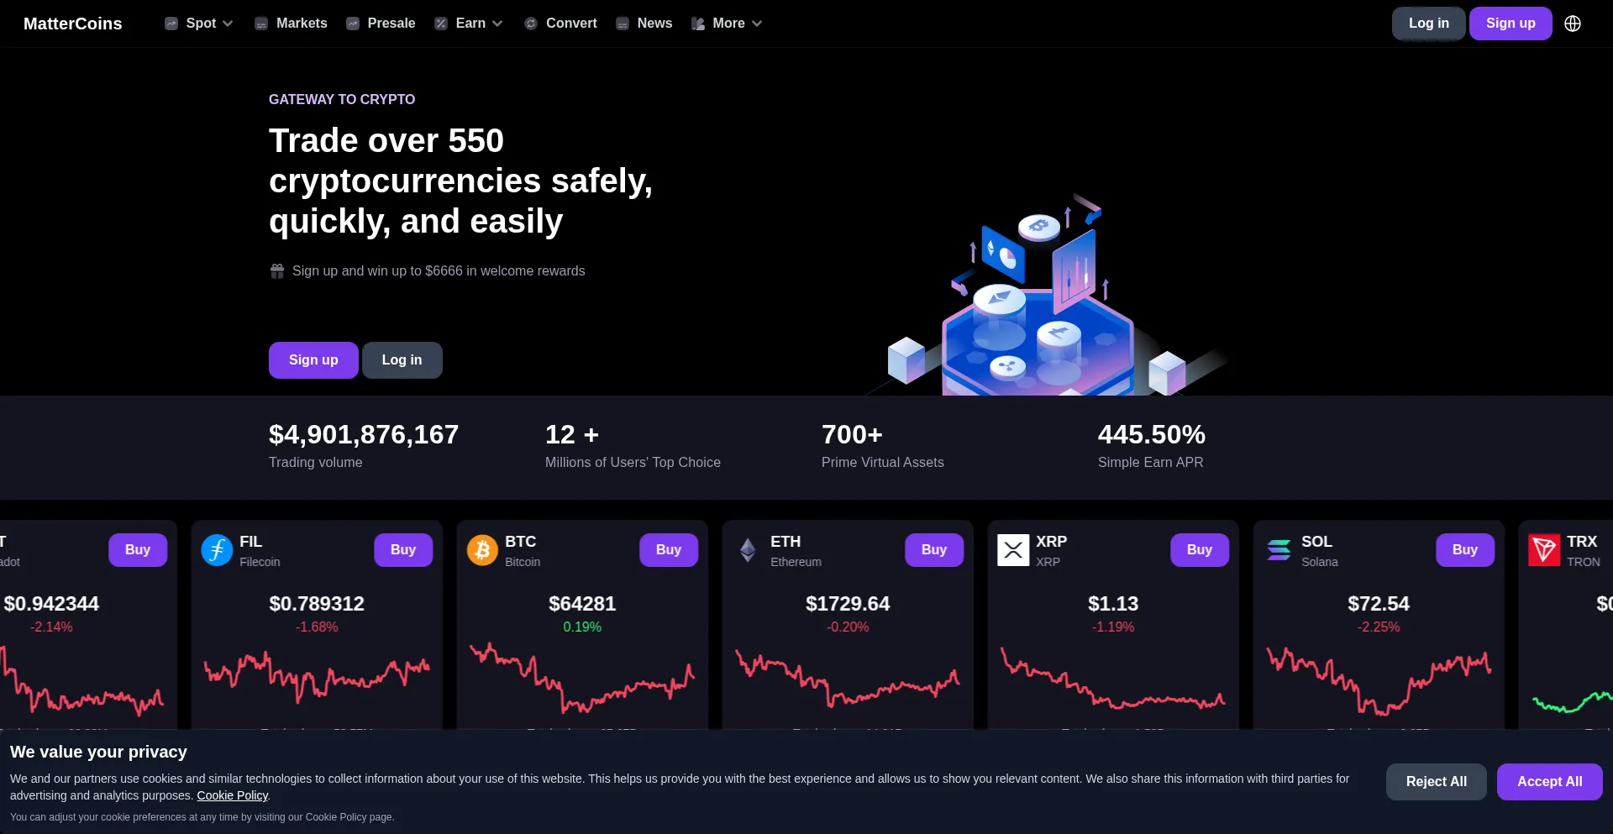Viewport: 1613px width, 834px height.
Task: Buy Bitcoin (BTC)
Action: [x=669, y=550]
